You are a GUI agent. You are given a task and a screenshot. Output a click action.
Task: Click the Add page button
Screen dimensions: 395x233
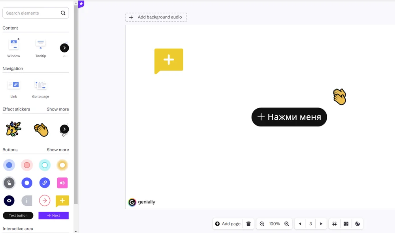click(x=228, y=224)
